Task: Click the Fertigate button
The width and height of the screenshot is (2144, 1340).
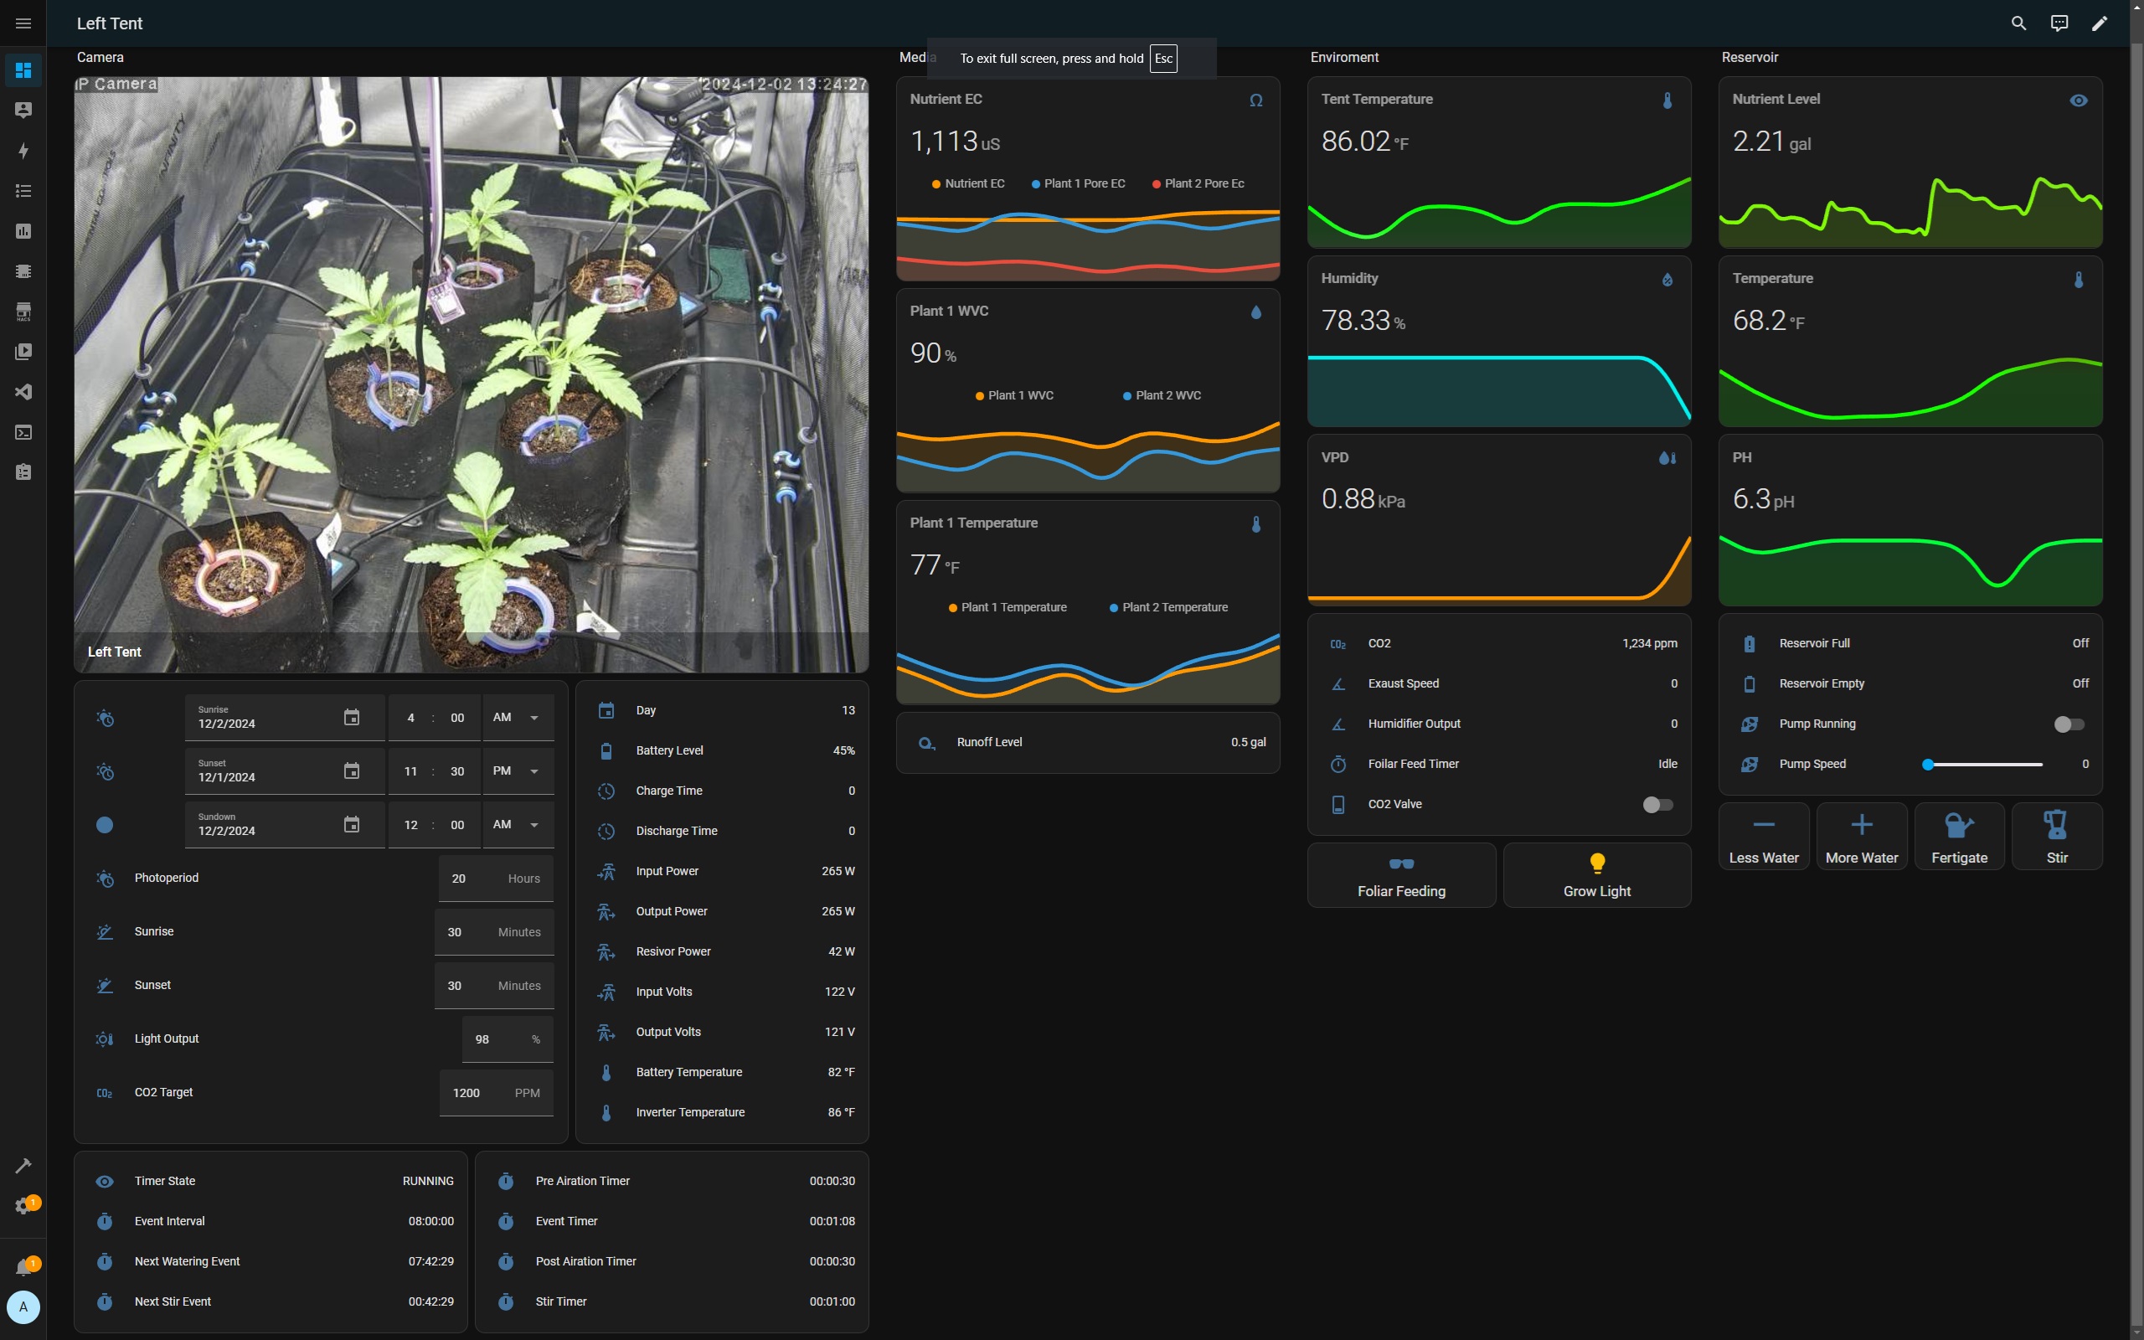Action: tap(1959, 837)
